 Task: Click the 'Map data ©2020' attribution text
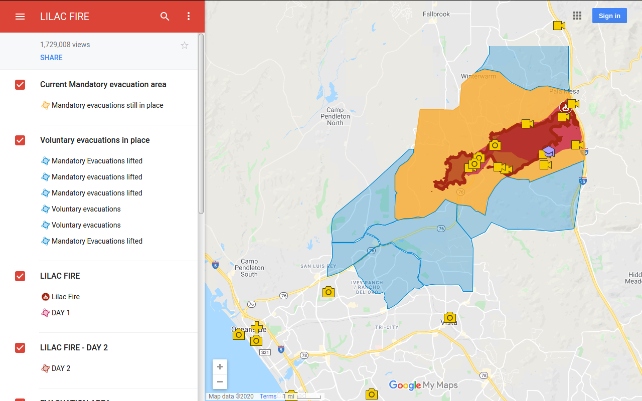point(231,396)
